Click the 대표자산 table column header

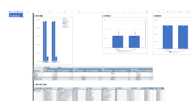tap(60, 88)
